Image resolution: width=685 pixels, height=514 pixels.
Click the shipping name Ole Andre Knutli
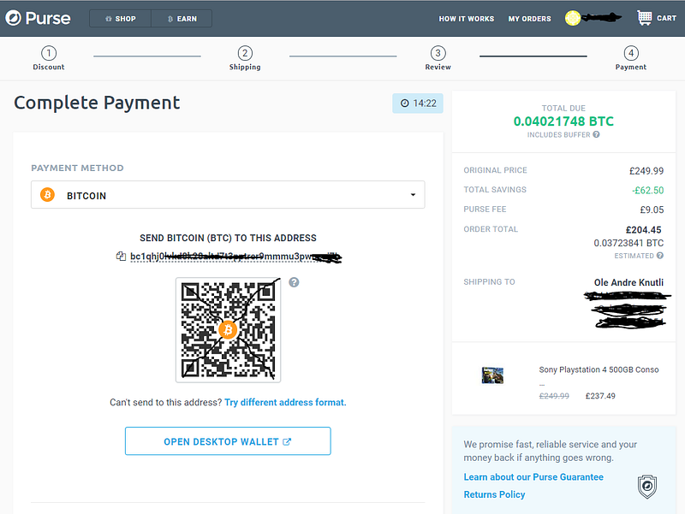point(628,282)
